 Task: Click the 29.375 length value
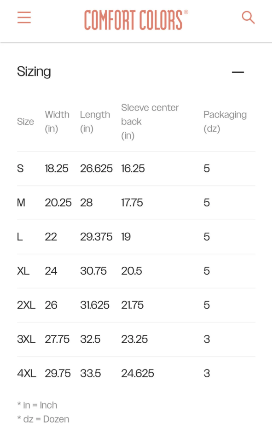point(96,237)
